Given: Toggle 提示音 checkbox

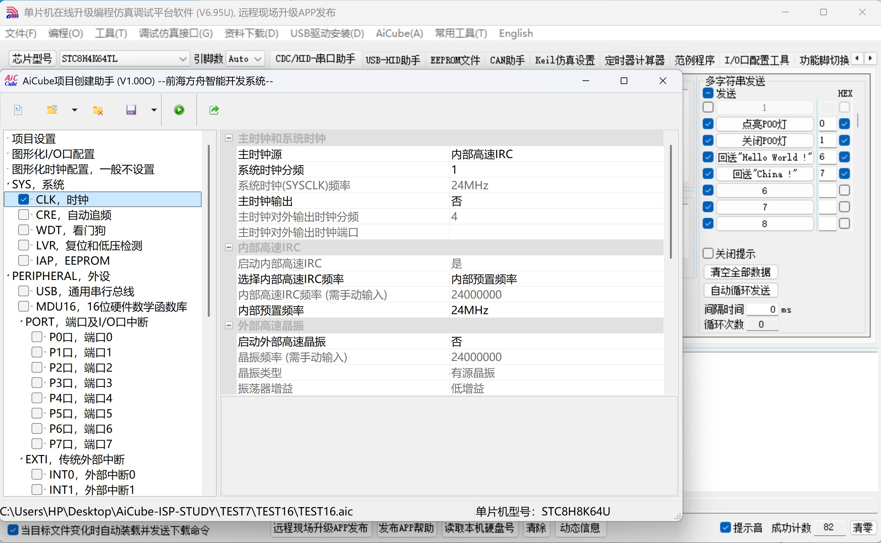Looking at the screenshot, I should pyautogui.click(x=725, y=528).
